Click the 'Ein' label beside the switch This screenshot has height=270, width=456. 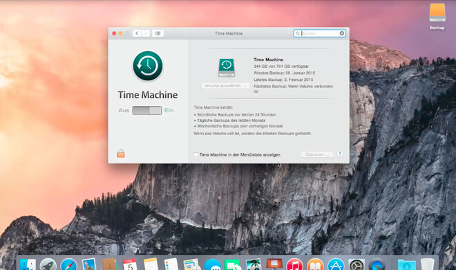(x=169, y=110)
